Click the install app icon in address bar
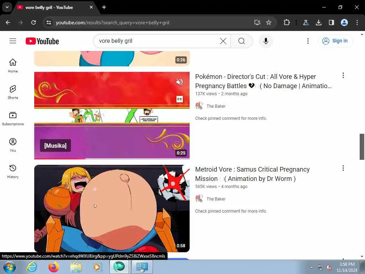This screenshot has height=274, width=365. point(257,22)
